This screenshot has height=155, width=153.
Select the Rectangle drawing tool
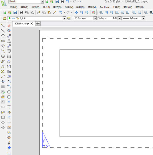pyautogui.click(x=3, y=41)
